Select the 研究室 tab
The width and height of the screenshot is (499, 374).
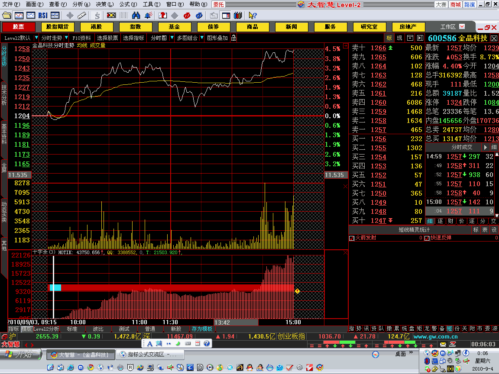click(x=369, y=27)
